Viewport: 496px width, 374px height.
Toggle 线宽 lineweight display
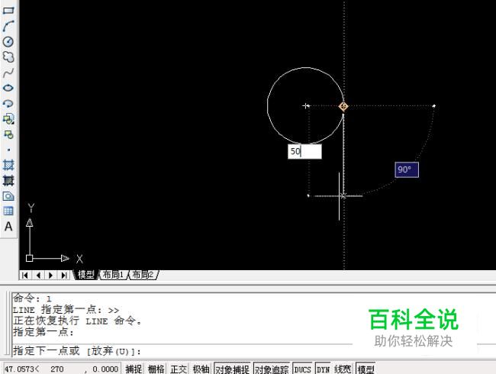pyautogui.click(x=343, y=369)
